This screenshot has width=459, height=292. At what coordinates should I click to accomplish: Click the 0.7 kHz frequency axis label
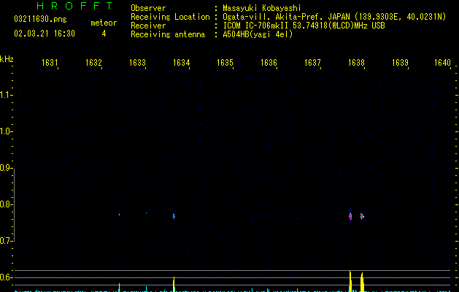[x=6, y=241]
